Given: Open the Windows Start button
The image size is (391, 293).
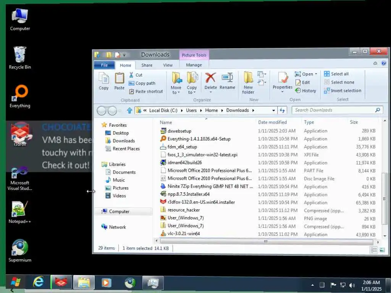Looking at the screenshot, I should coord(16,282).
